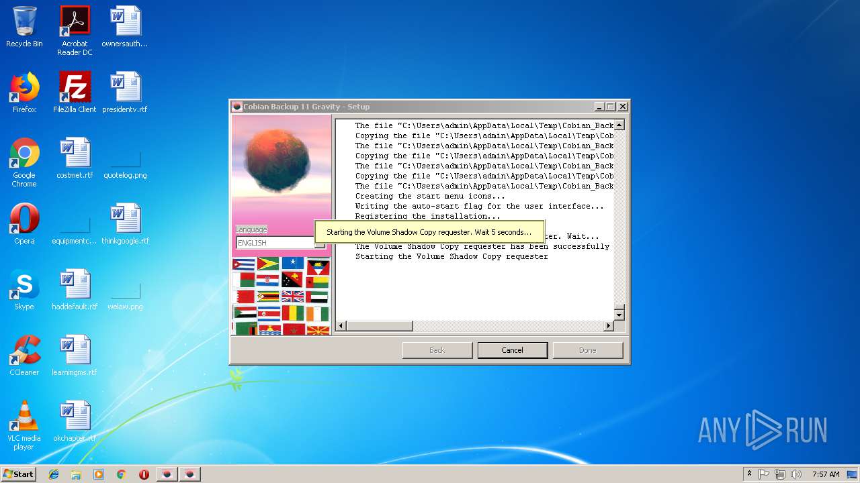Click the Back button in setup

pos(437,350)
